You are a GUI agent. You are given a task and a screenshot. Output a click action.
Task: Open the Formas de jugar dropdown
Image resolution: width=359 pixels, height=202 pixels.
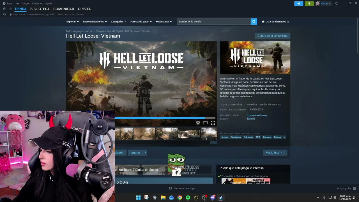141,22
